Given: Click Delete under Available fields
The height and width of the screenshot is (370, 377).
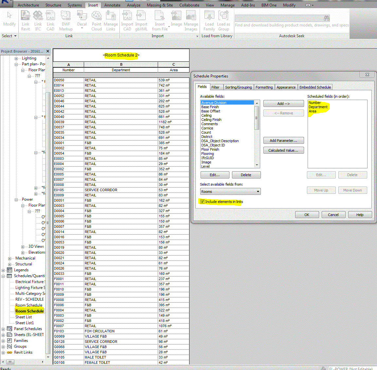Looking at the screenshot, I should click(246, 175).
